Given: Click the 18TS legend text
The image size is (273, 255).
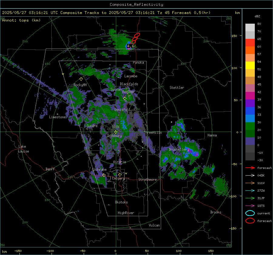Looking at the screenshot, I should coord(261,206).
